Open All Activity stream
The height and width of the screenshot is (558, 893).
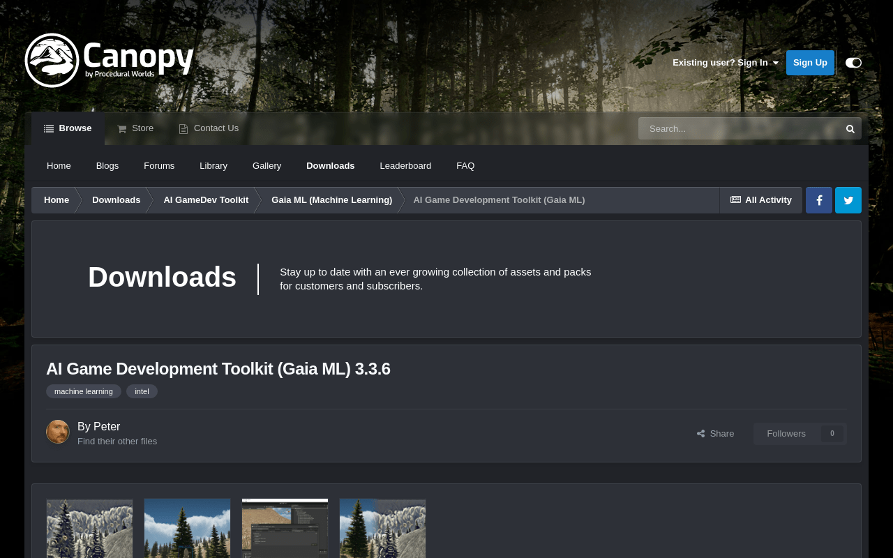pyautogui.click(x=761, y=200)
